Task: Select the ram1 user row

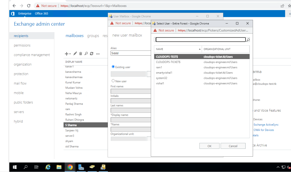Action: (202, 67)
